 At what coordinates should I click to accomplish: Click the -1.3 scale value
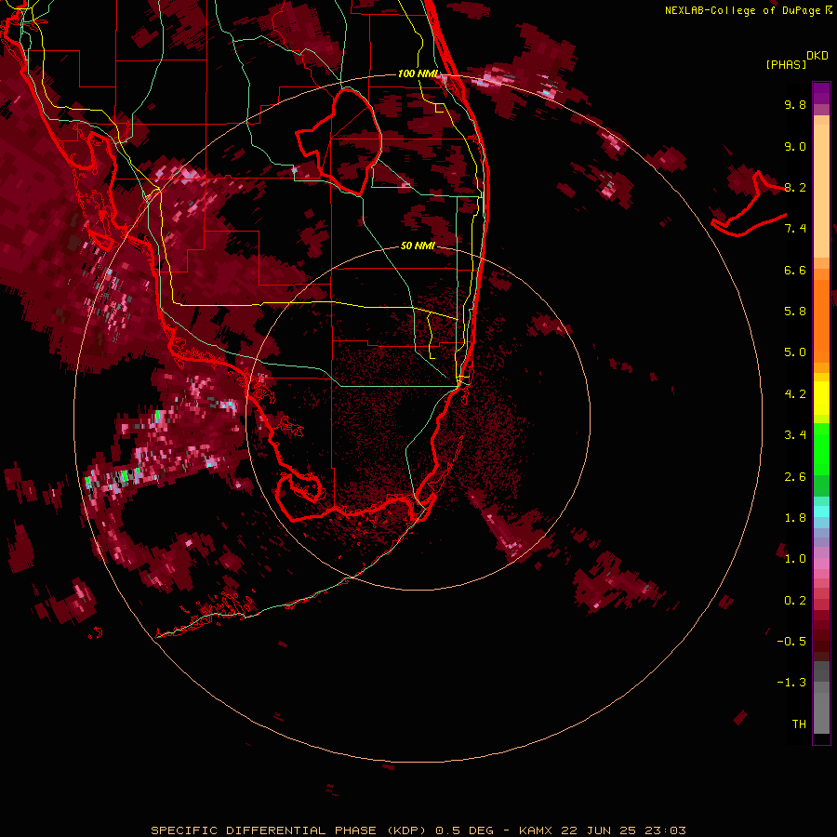click(791, 683)
